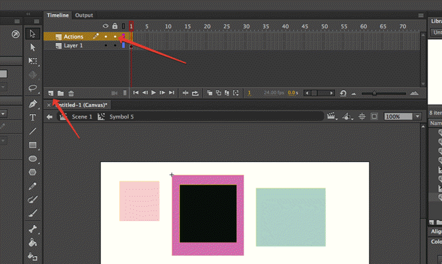Click the New Folder icon in the timeline

tap(61, 93)
